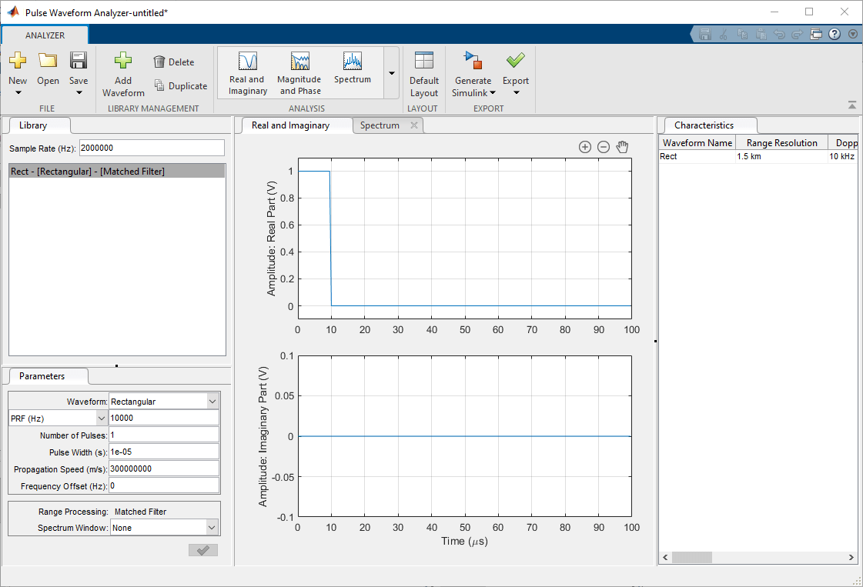This screenshot has height=587, width=863.
Task: Click the Add Waveform plus icon
Action: pyautogui.click(x=123, y=62)
